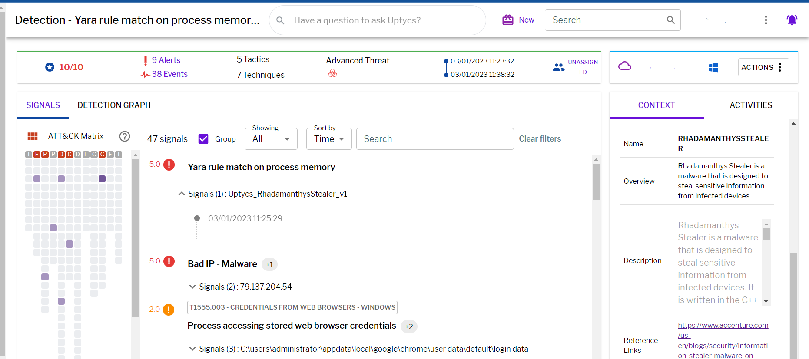Select the Defense Evasion 'D' red tactic header
This screenshot has width=809, height=359.
click(x=61, y=154)
